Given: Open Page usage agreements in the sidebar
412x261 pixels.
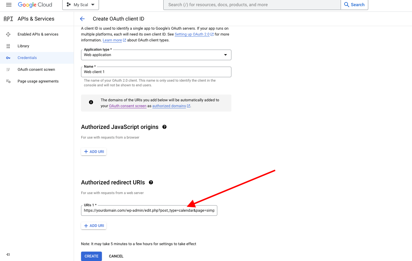Looking at the screenshot, I should [38, 81].
